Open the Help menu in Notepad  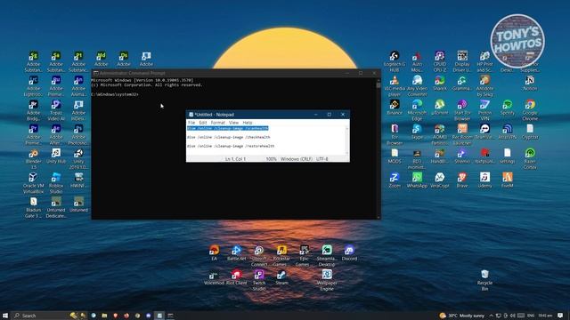[x=248, y=123]
